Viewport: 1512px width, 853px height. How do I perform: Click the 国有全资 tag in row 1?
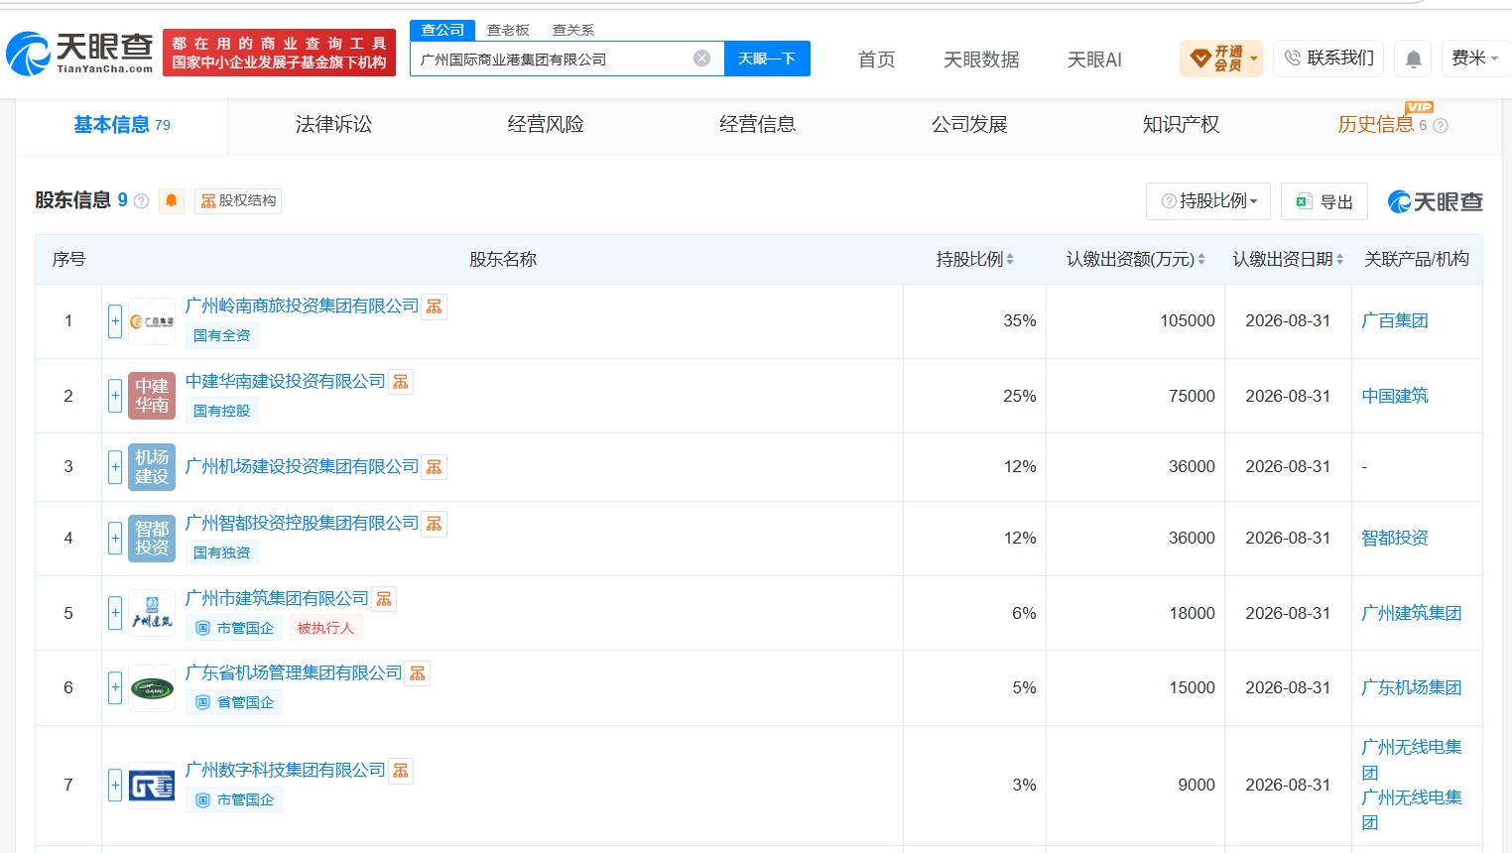coord(222,335)
